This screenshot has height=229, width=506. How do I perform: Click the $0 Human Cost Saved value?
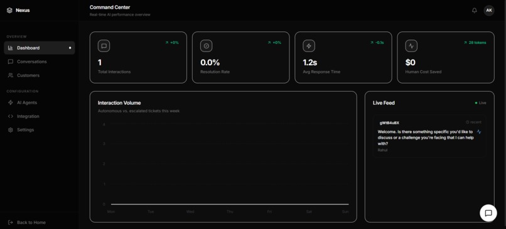click(x=411, y=62)
